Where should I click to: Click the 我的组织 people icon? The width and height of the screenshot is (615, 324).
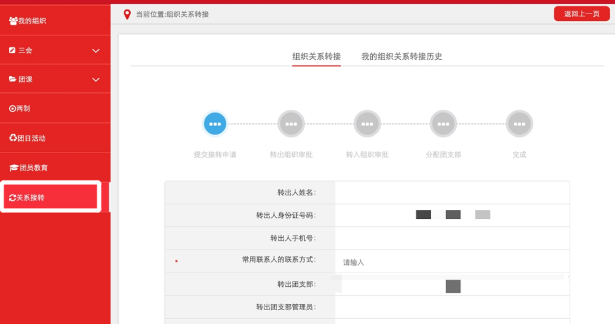(13, 21)
